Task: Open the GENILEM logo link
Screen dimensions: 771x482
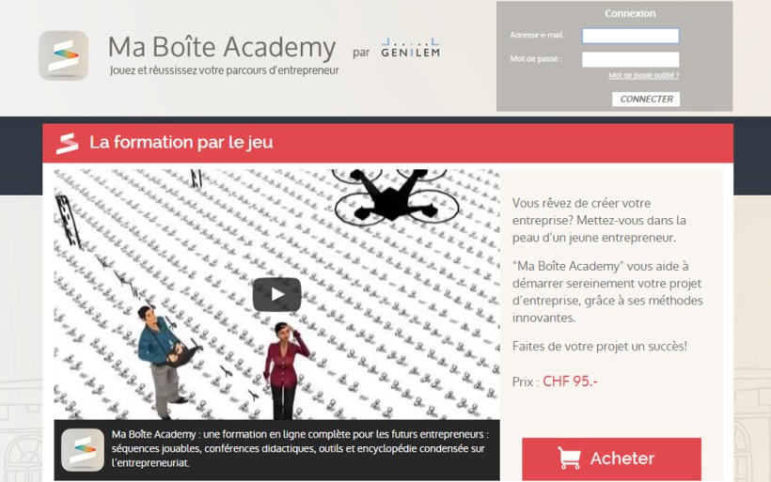Action: [411, 48]
